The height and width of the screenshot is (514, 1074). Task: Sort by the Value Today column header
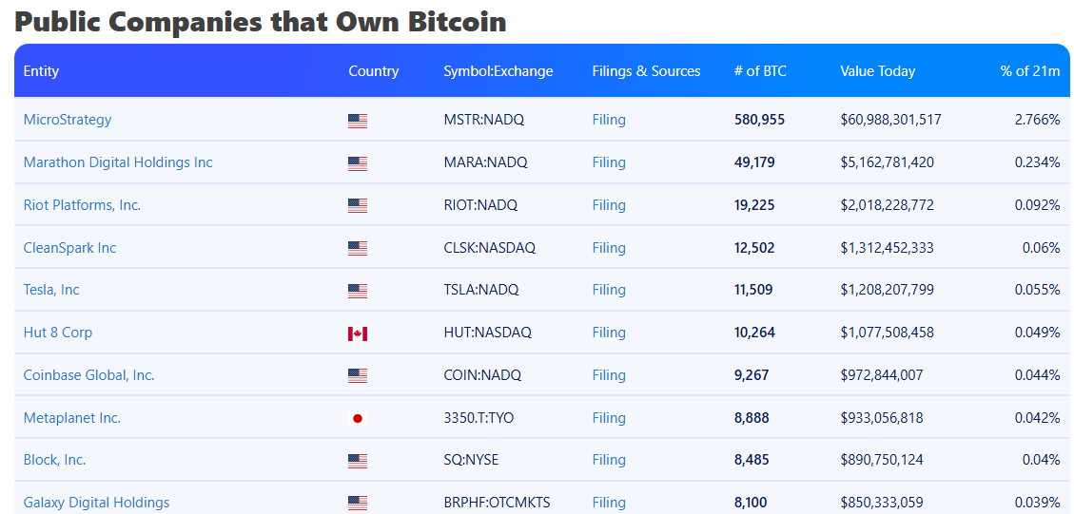tap(877, 71)
